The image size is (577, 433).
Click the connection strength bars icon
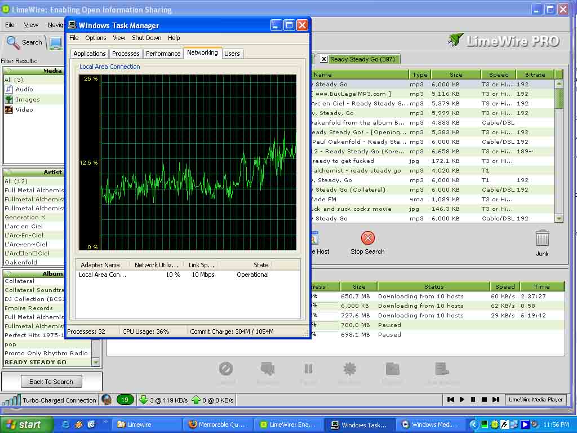point(11,400)
